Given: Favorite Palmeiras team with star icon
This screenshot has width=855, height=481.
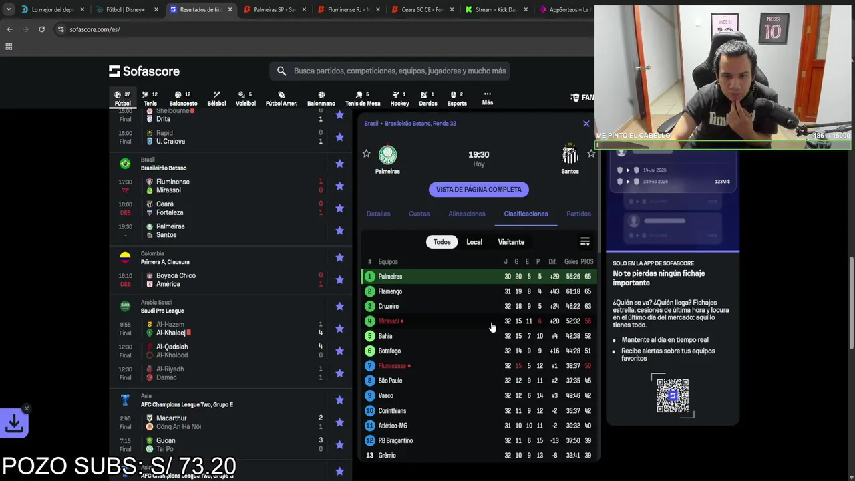Looking at the screenshot, I should pyautogui.click(x=366, y=154).
